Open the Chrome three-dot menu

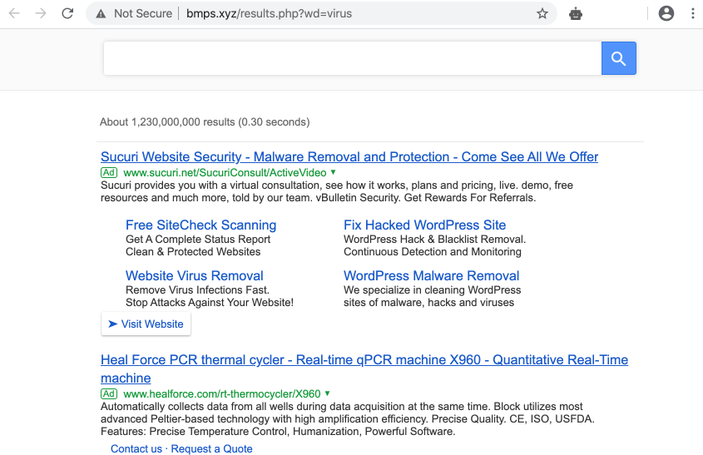pyautogui.click(x=692, y=13)
